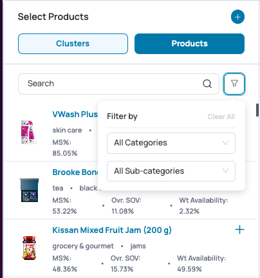Open the All Sub-categories dropdown
260x278 pixels.
pyautogui.click(x=171, y=171)
